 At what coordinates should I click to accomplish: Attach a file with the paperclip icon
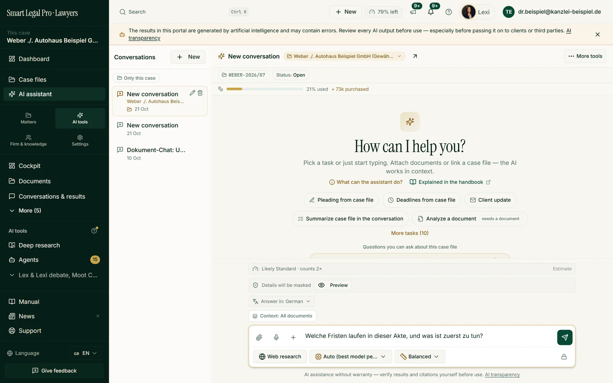pyautogui.click(x=259, y=337)
